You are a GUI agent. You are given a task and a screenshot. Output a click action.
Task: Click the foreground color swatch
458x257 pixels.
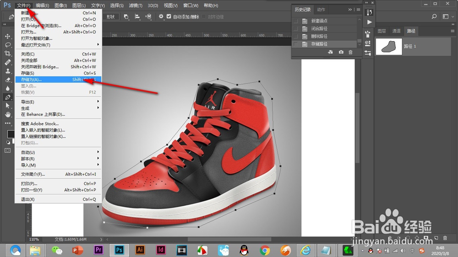tap(11, 134)
